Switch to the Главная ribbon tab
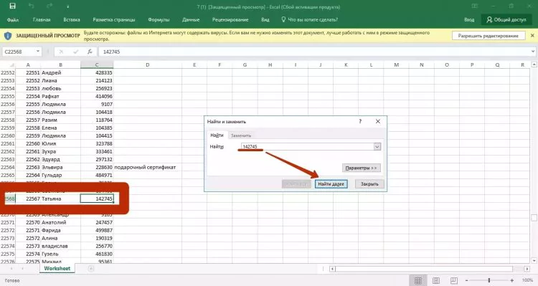Screen dimensions: 538x286 [42, 20]
